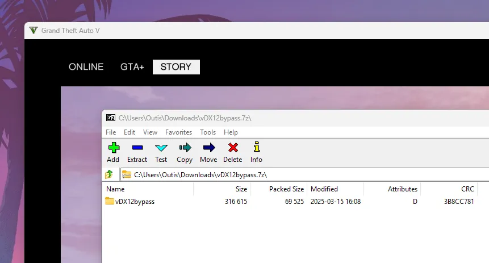
Task: Open the Tools menu
Action: [x=208, y=132]
